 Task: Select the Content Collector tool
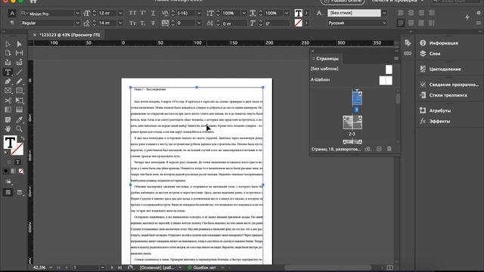coord(8,62)
